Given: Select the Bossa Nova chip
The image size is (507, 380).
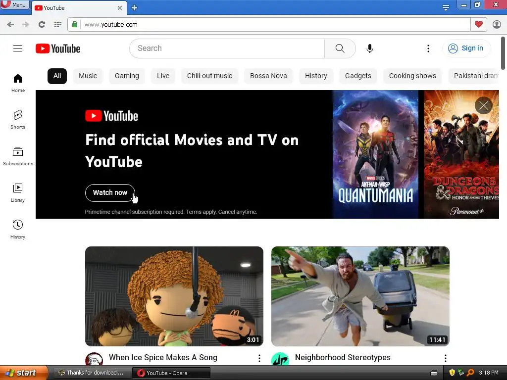Looking at the screenshot, I should point(268,76).
